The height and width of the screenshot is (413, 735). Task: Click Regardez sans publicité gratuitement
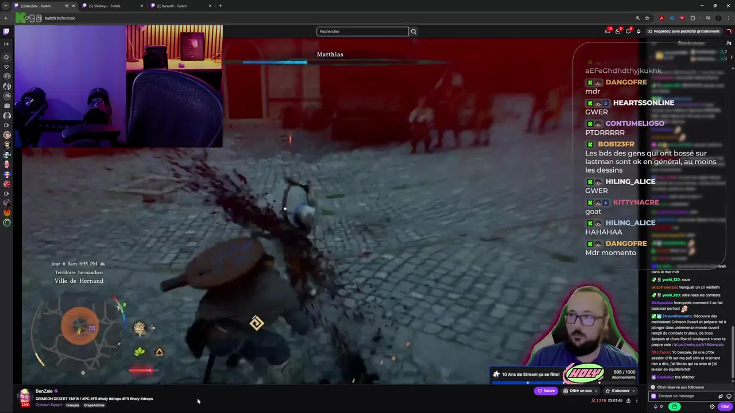point(683,32)
